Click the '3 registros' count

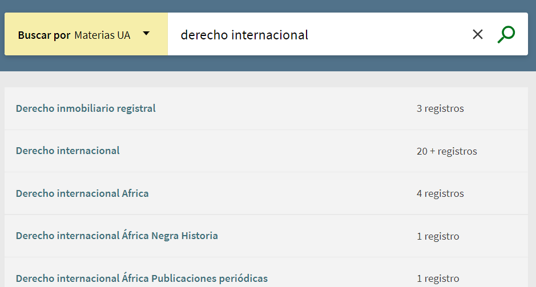point(440,108)
